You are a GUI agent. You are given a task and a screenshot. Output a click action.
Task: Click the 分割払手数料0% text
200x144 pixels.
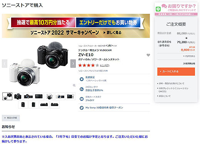[x=94, y=90]
